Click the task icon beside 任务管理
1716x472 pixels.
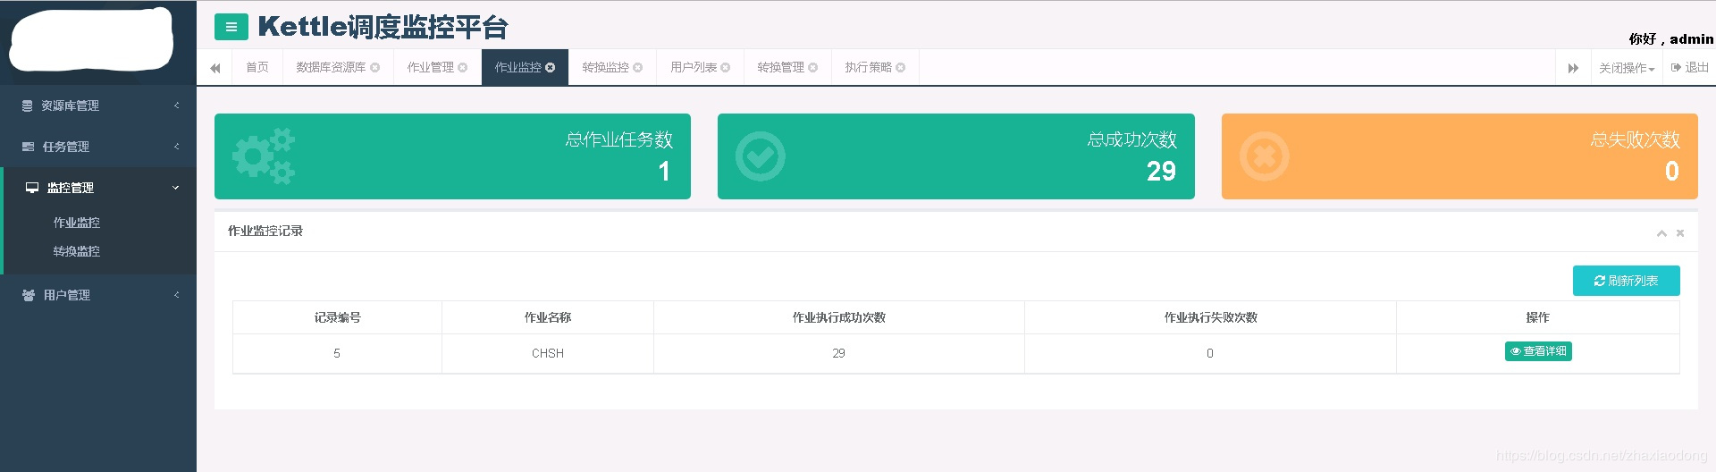(28, 147)
